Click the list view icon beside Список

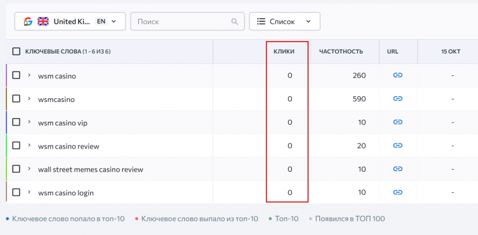coord(261,21)
